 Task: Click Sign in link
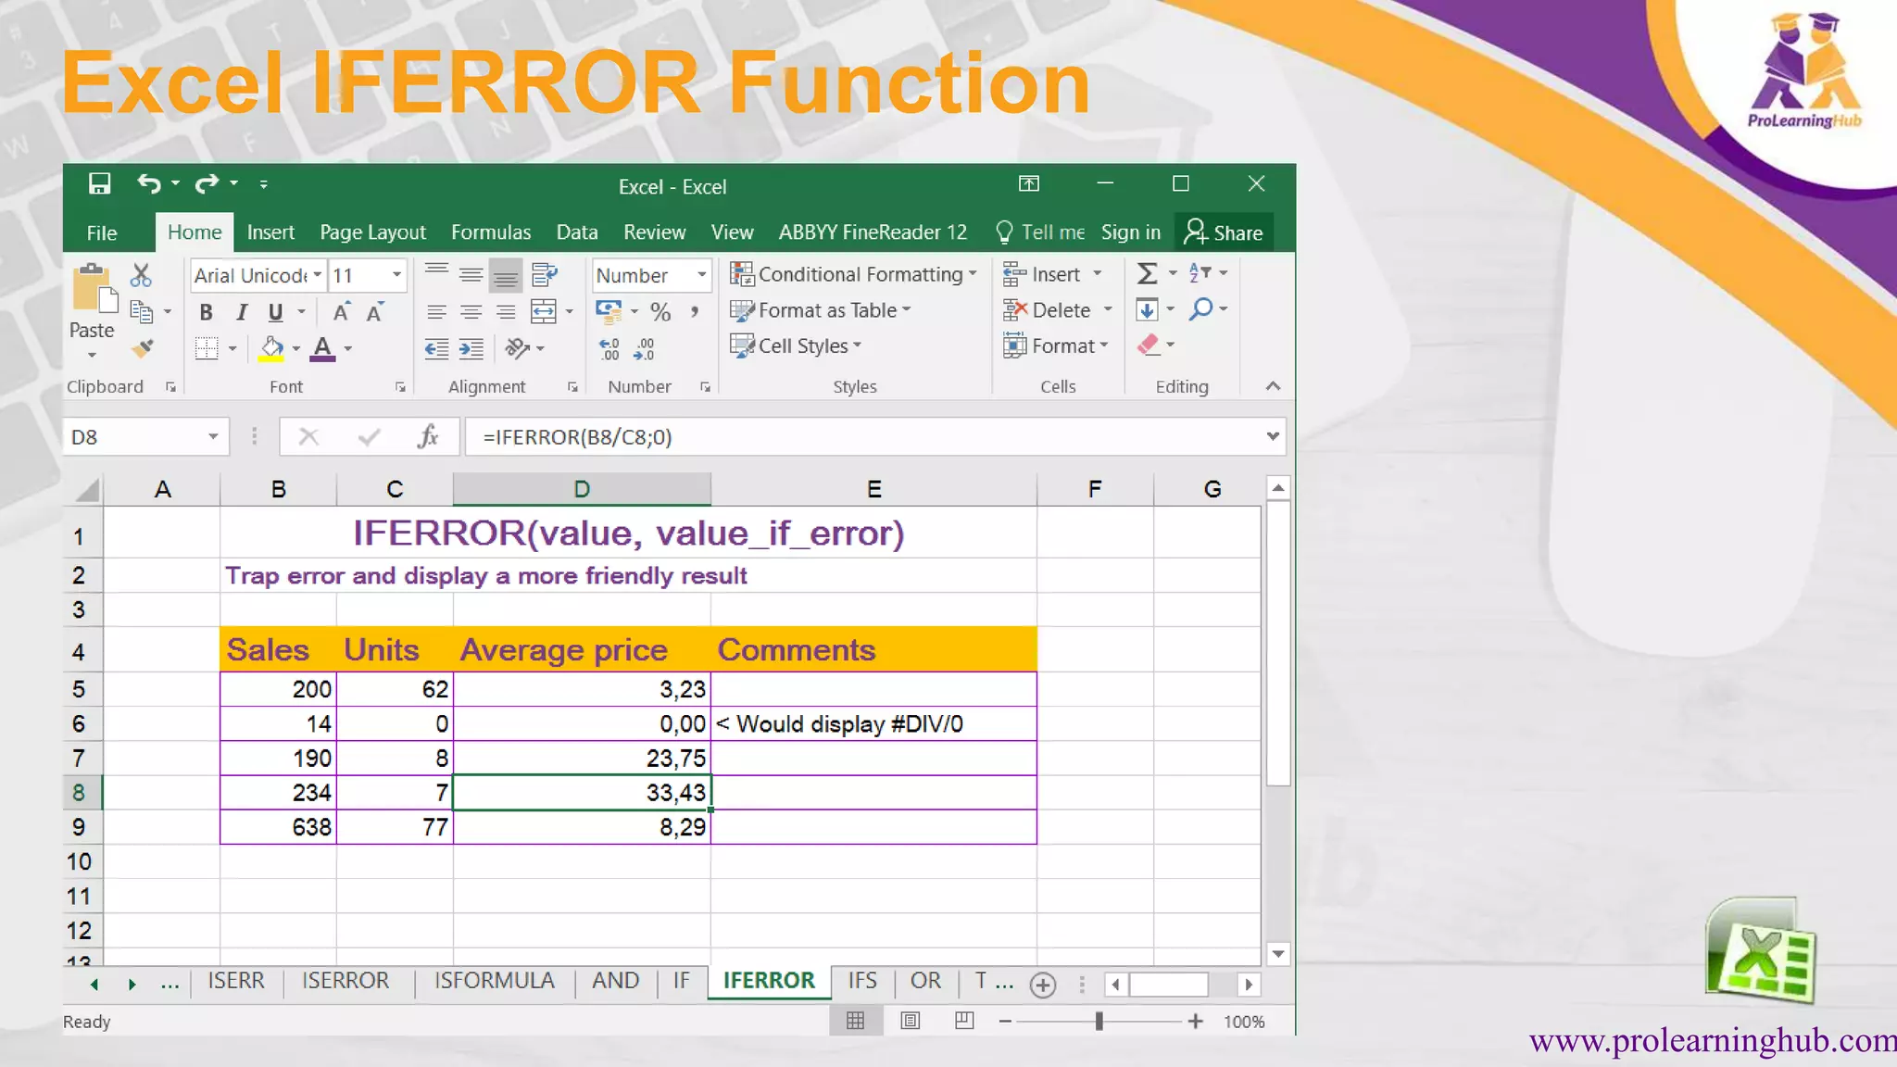tap(1130, 232)
